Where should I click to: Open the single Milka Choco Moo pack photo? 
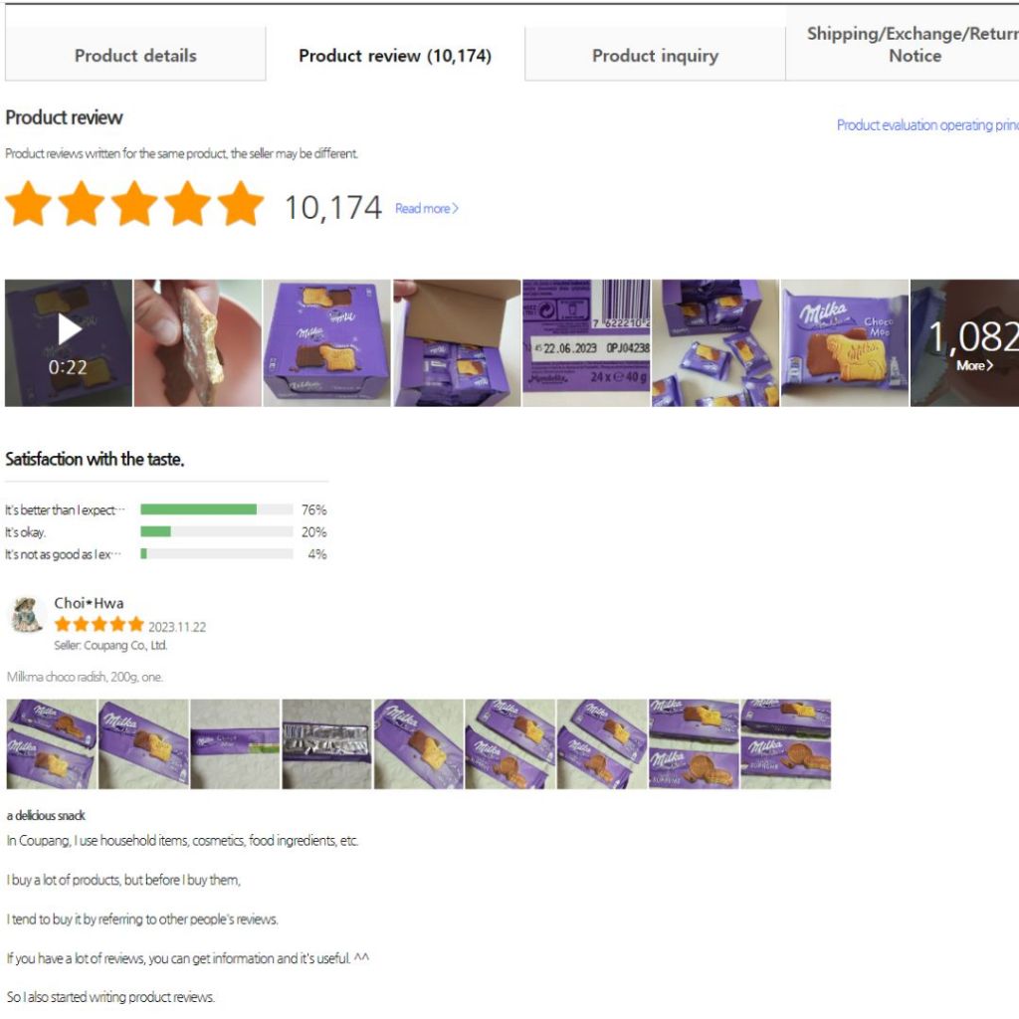point(844,342)
